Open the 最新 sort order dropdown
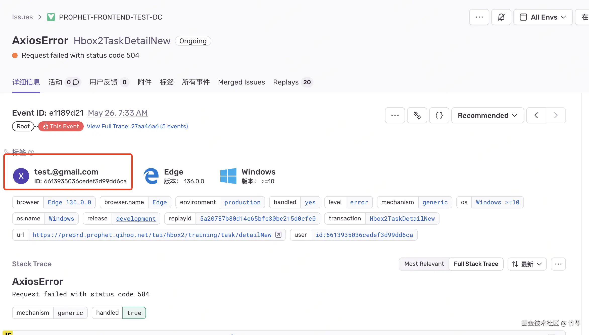The height and width of the screenshot is (335, 589). point(527,264)
